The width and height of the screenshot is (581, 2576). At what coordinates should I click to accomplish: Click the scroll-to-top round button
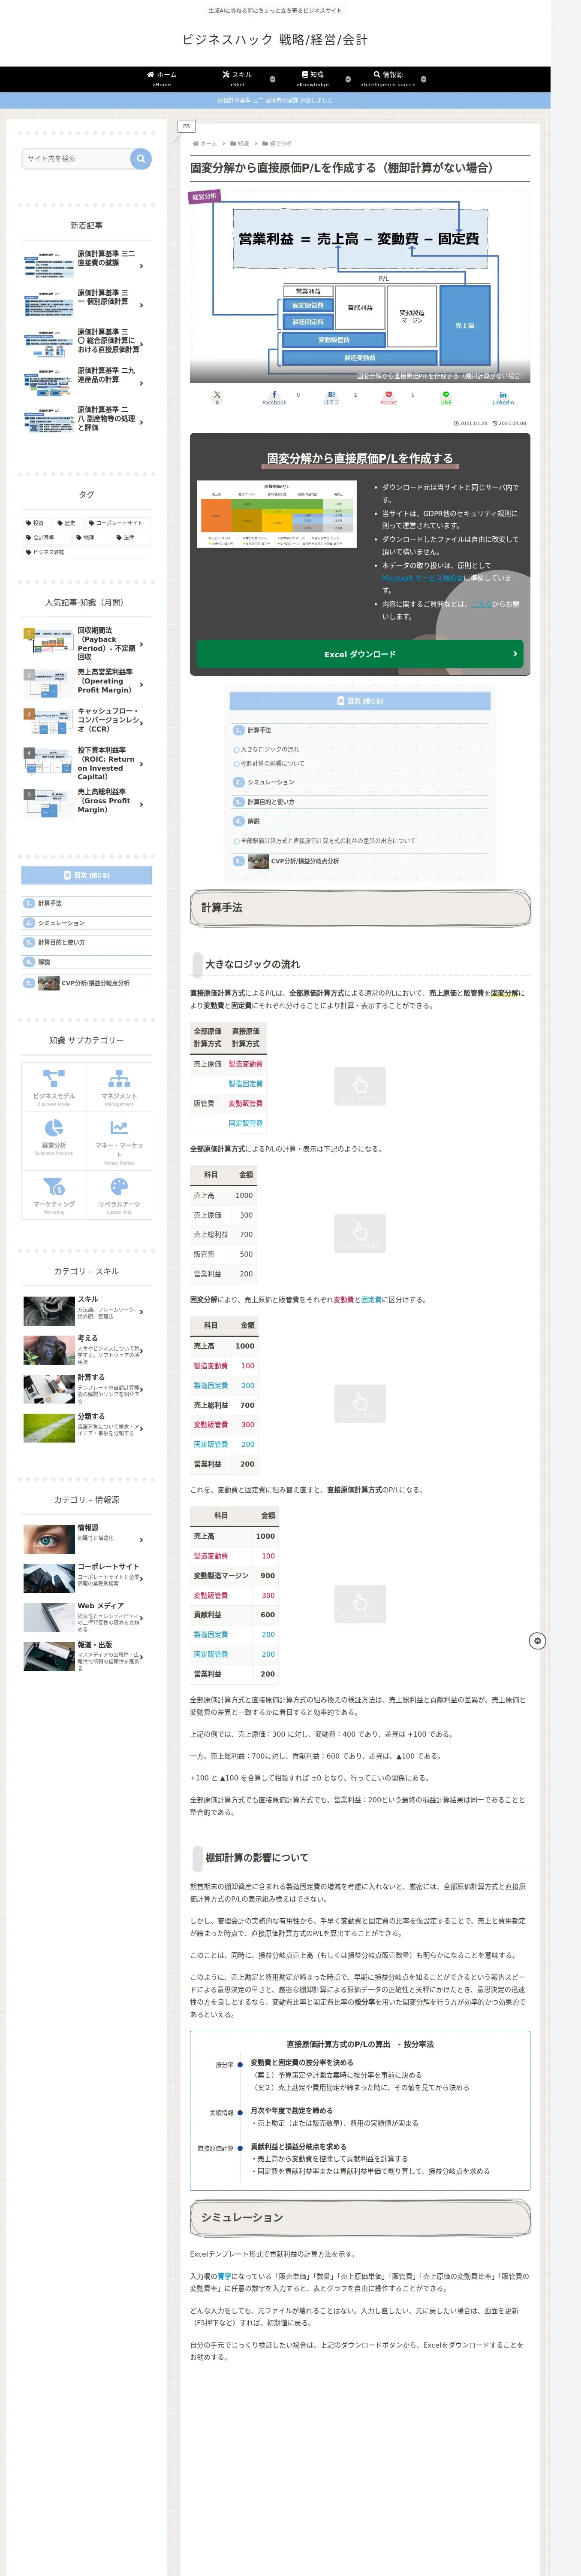pos(537,1641)
